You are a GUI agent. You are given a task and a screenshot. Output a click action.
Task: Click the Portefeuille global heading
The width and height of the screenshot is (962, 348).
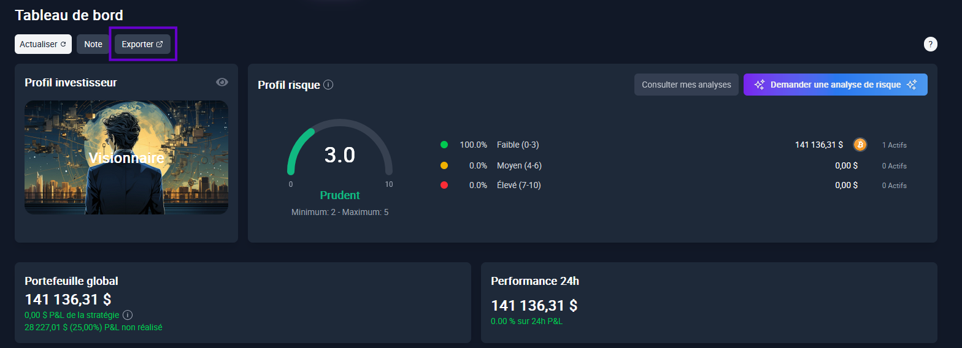tap(71, 281)
